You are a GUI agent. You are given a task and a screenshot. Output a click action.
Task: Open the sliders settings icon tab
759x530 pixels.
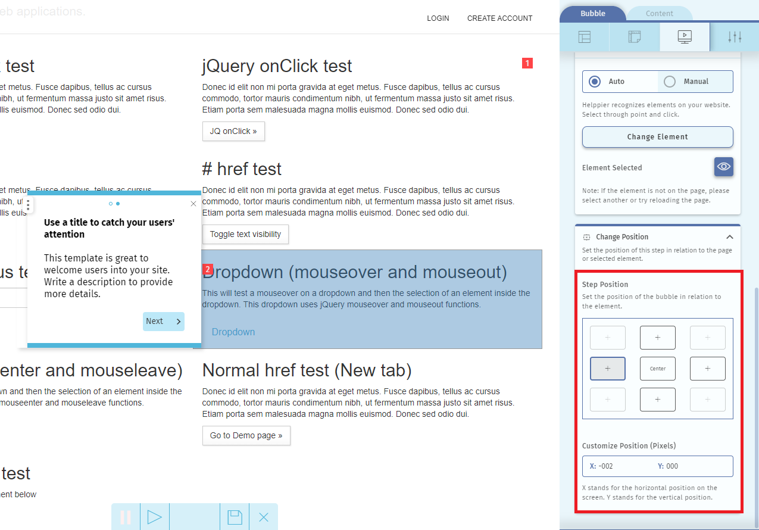pyautogui.click(x=735, y=37)
